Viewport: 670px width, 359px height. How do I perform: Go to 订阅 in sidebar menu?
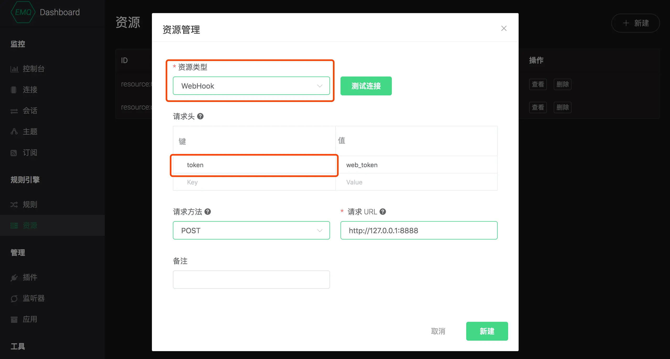pyautogui.click(x=30, y=153)
